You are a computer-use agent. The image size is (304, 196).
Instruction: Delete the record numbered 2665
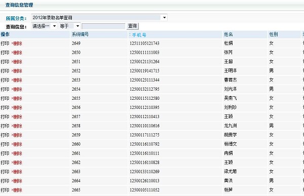[x=17, y=190]
